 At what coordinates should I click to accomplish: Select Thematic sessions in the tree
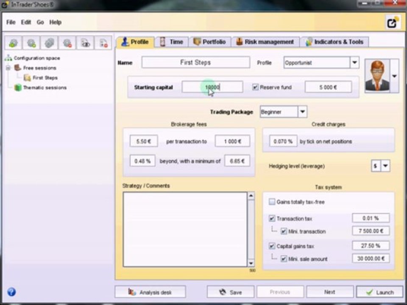point(45,88)
